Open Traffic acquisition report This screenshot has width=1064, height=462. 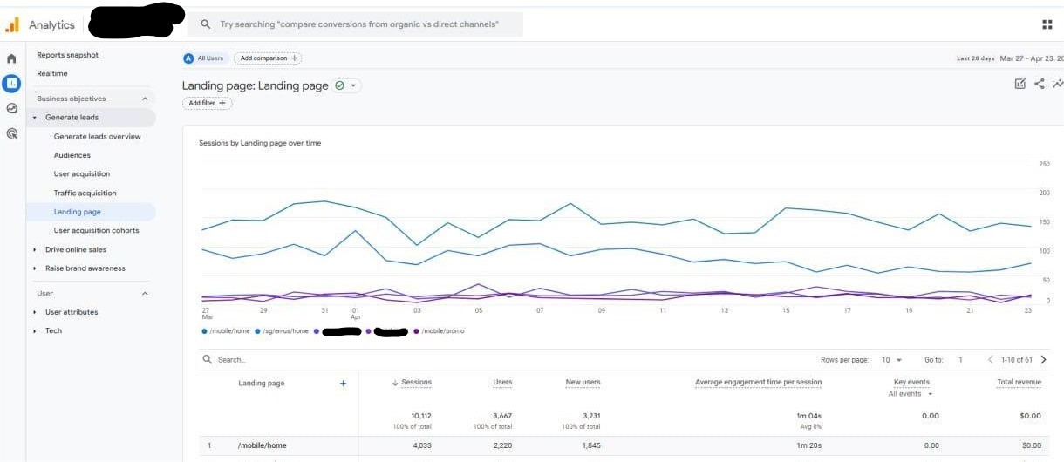tap(85, 193)
